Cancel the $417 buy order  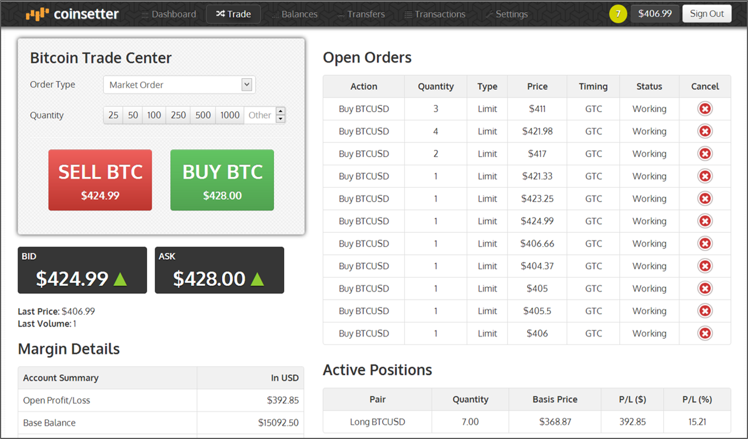click(705, 154)
